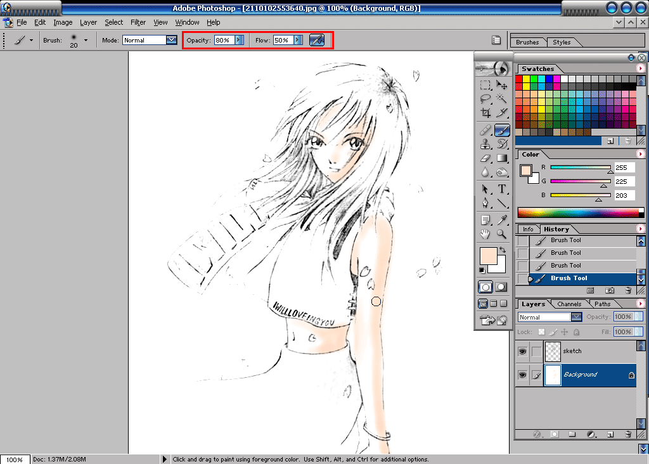Swap foreground and background colors
Image resolution: width=649 pixels, height=464 pixels.
click(503, 250)
